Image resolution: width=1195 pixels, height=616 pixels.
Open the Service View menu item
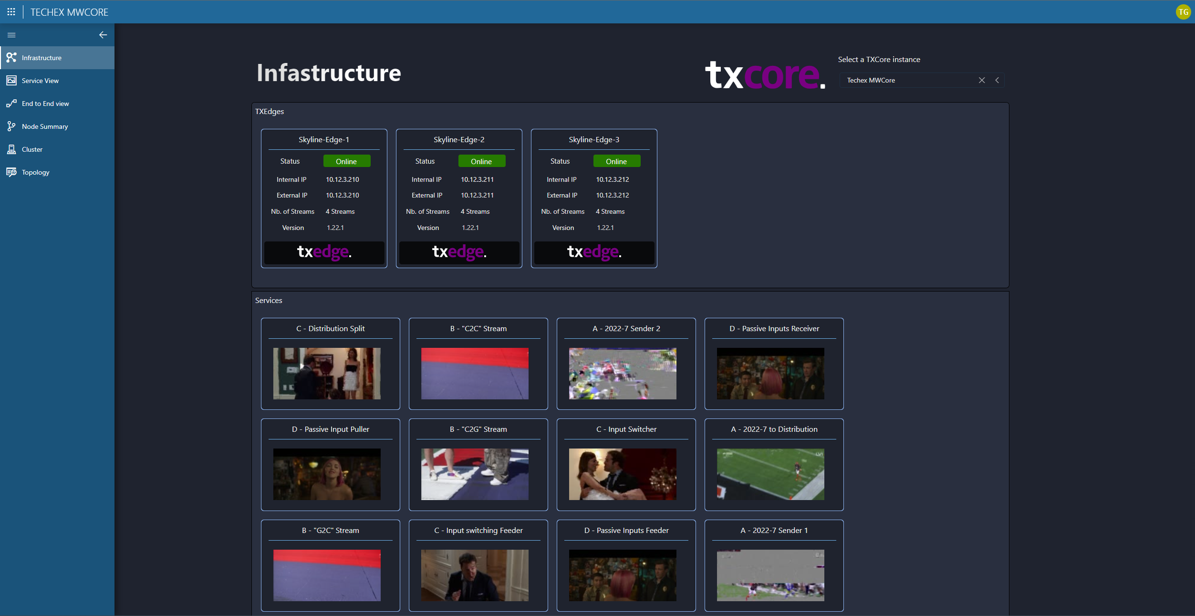click(x=57, y=81)
